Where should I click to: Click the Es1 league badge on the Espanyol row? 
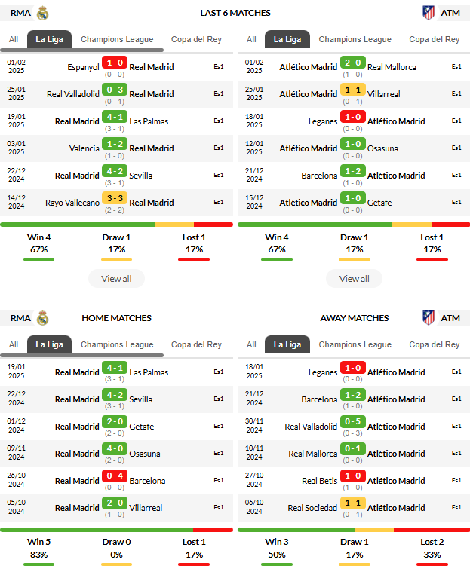click(219, 66)
